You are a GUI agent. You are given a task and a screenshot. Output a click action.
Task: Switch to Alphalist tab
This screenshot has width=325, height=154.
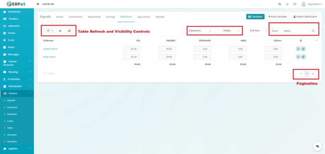[160, 17]
